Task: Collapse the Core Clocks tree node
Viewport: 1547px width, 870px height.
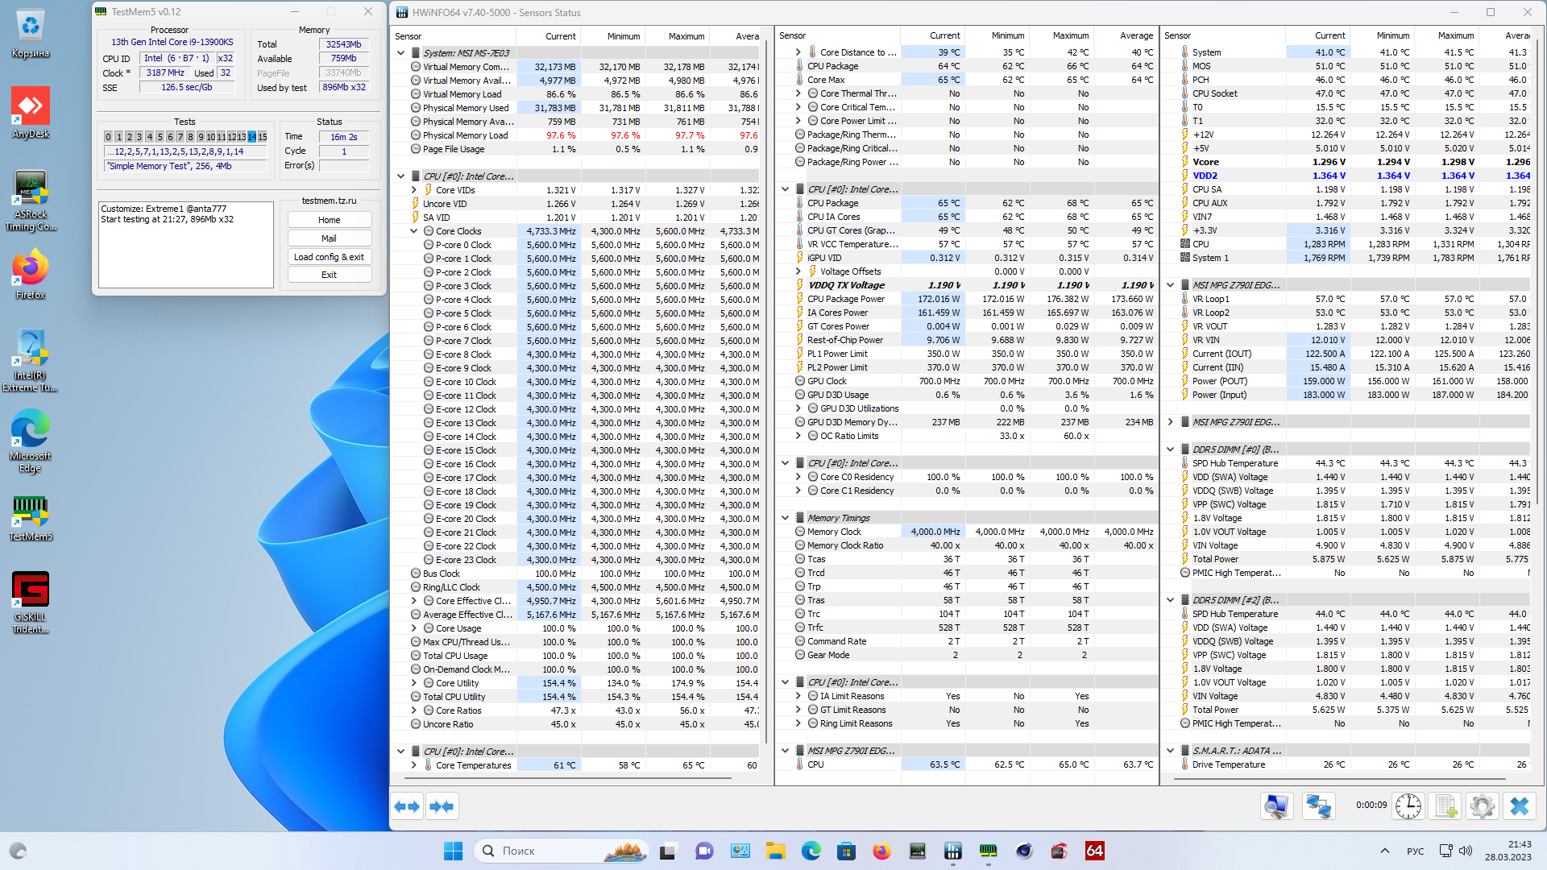Action: [414, 231]
